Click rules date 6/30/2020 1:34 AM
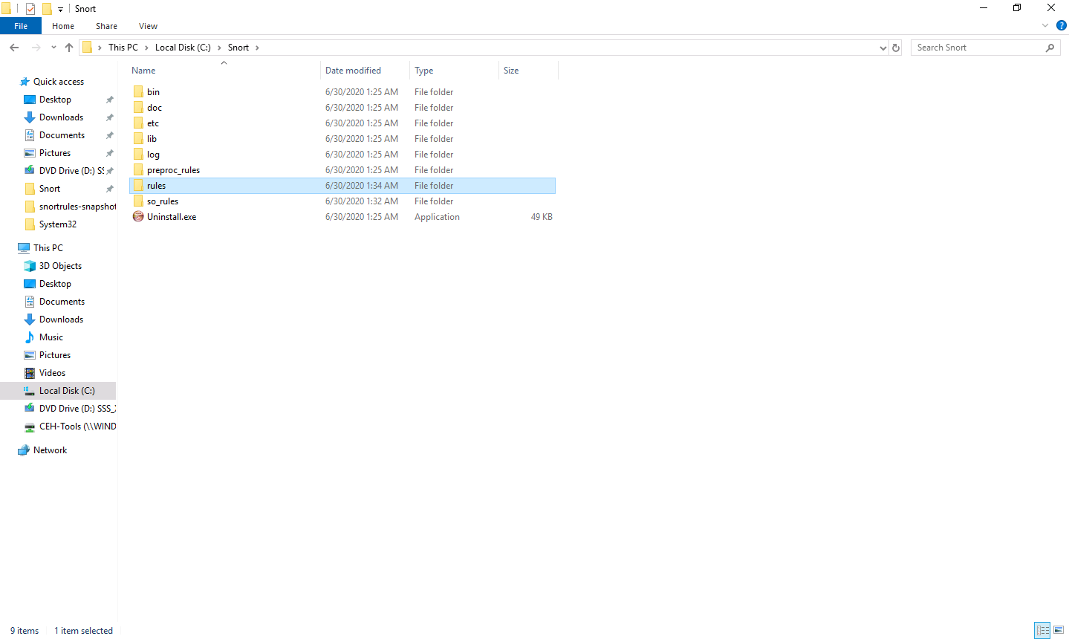 362,186
